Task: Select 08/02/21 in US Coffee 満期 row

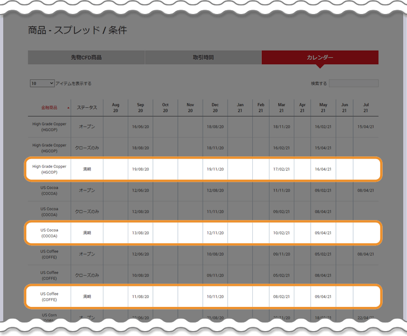Action: coord(281,297)
